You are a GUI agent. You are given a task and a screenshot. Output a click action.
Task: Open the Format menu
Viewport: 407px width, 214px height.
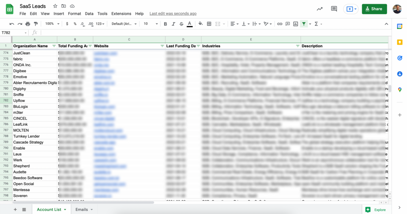pyautogui.click(x=75, y=13)
